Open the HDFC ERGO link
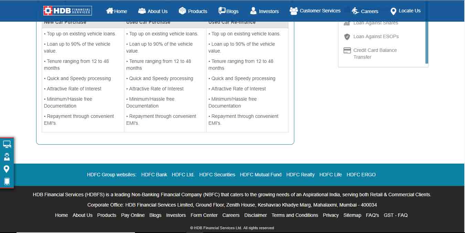465x233 pixels. click(x=361, y=175)
